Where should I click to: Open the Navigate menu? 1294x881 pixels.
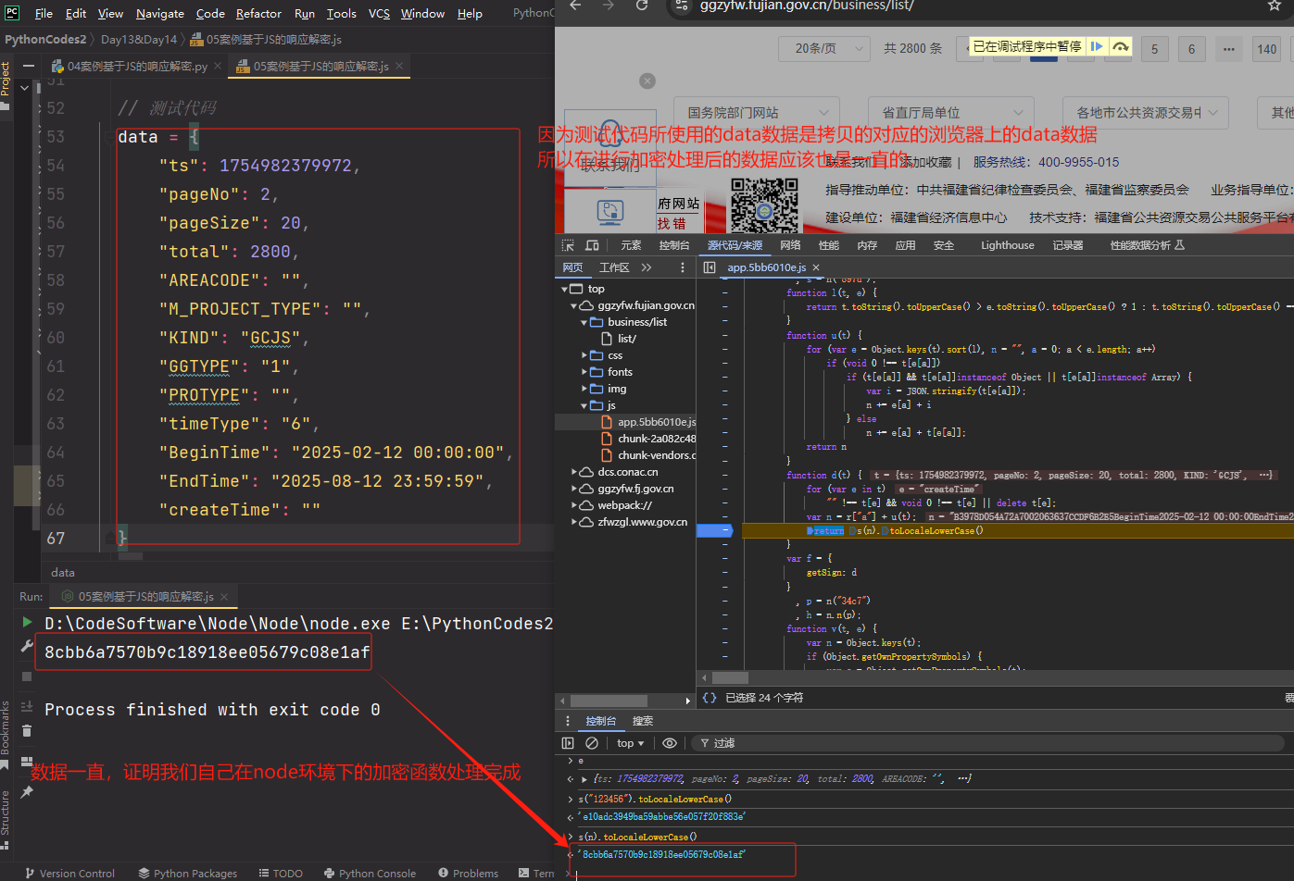point(160,13)
